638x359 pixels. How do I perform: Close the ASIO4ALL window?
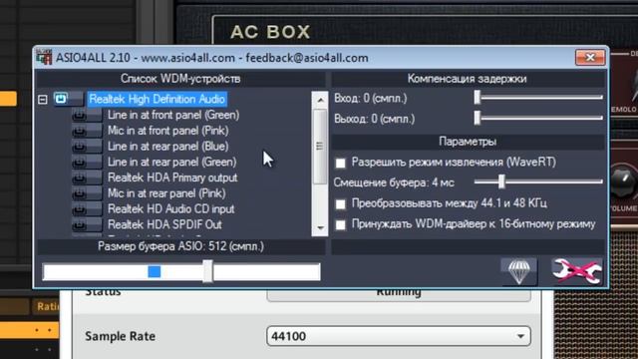tap(590, 58)
